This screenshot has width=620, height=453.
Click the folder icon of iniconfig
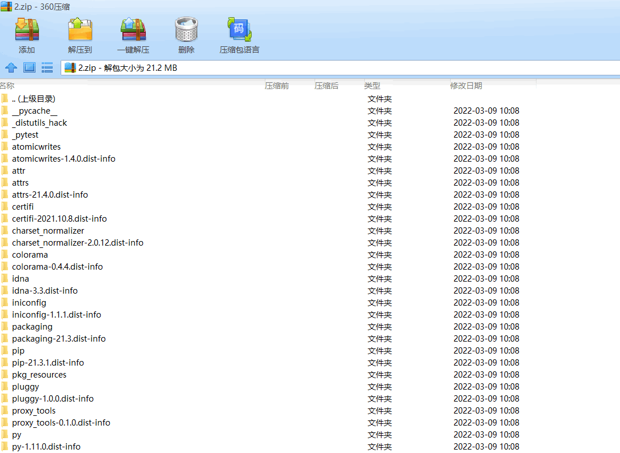5,302
